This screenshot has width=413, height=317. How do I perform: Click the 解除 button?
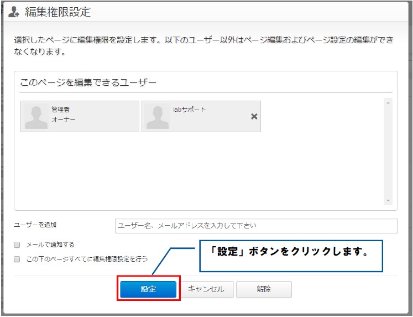tap(264, 289)
